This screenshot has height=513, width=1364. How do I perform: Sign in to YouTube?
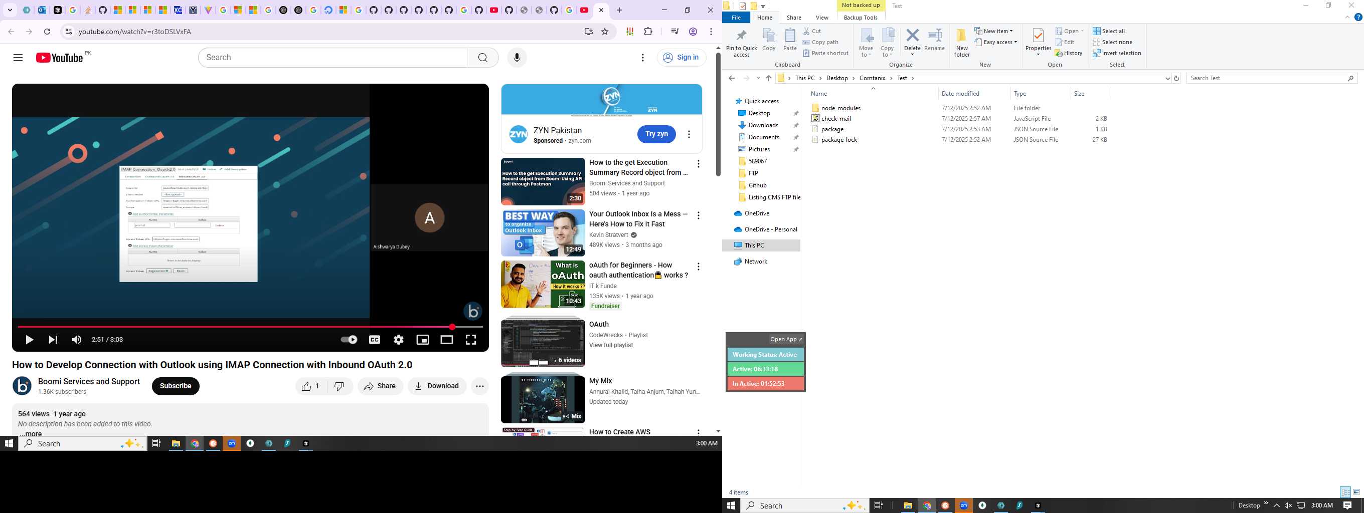[681, 57]
